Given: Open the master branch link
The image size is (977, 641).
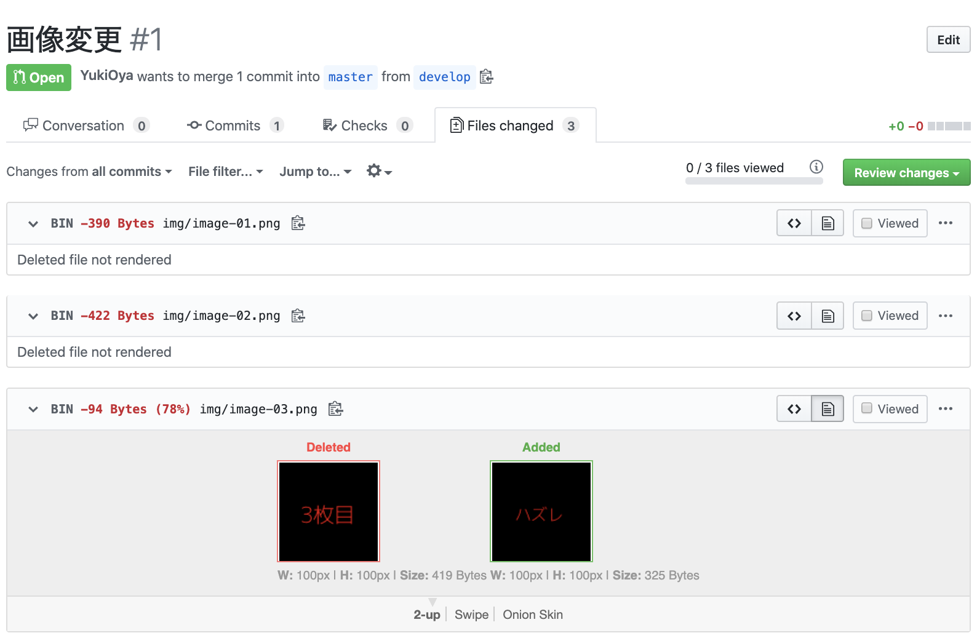Looking at the screenshot, I should tap(350, 77).
